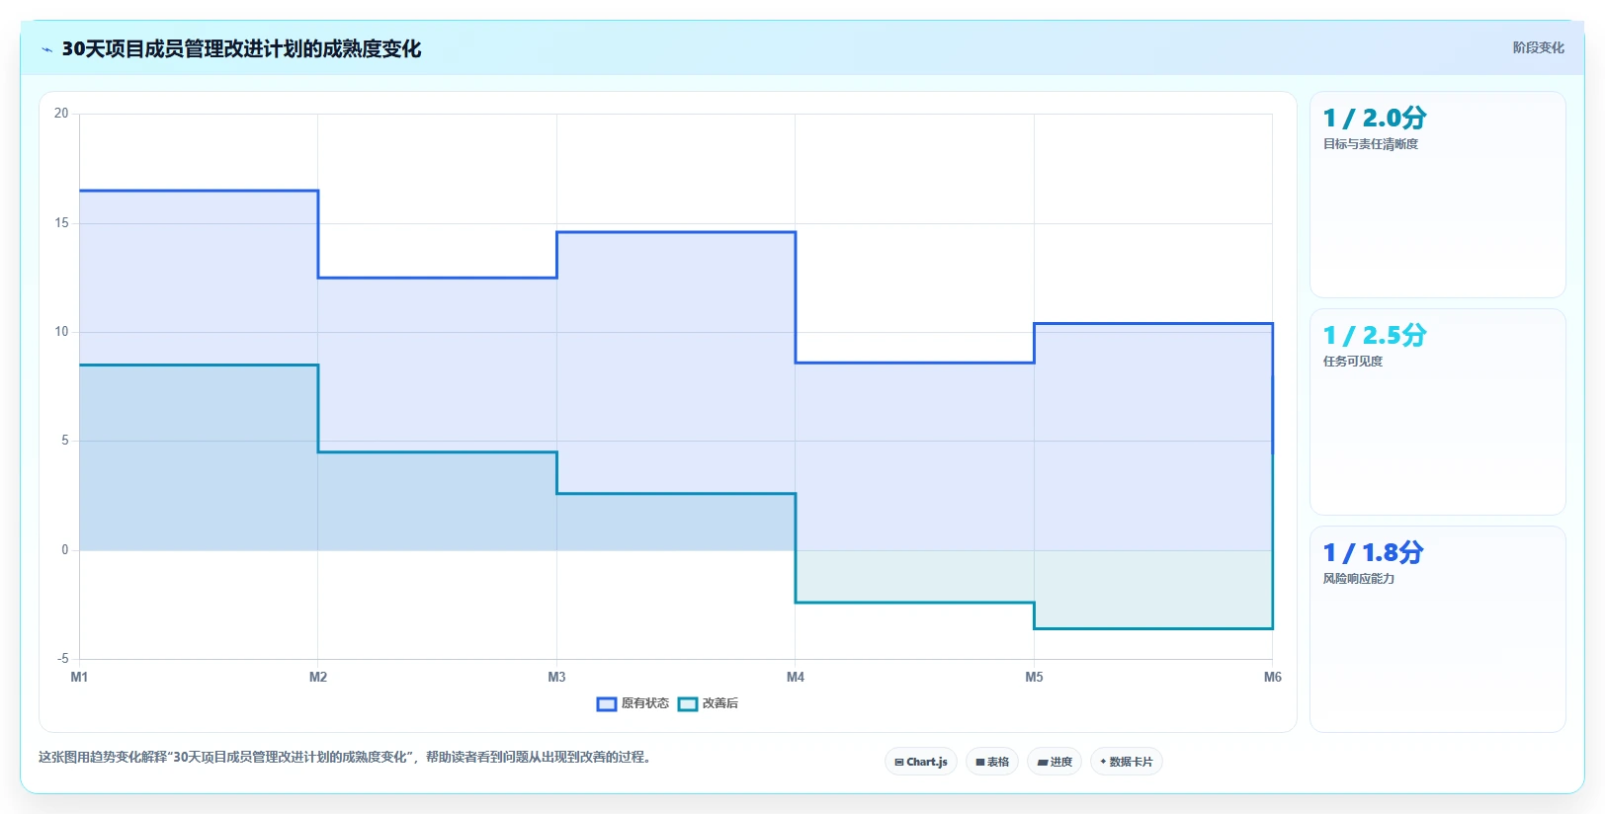Hide the 原有状态 dataset via legend label

[x=644, y=703]
